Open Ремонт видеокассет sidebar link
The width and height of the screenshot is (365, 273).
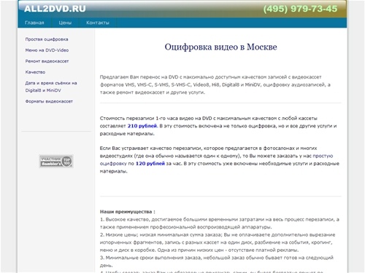(47, 61)
